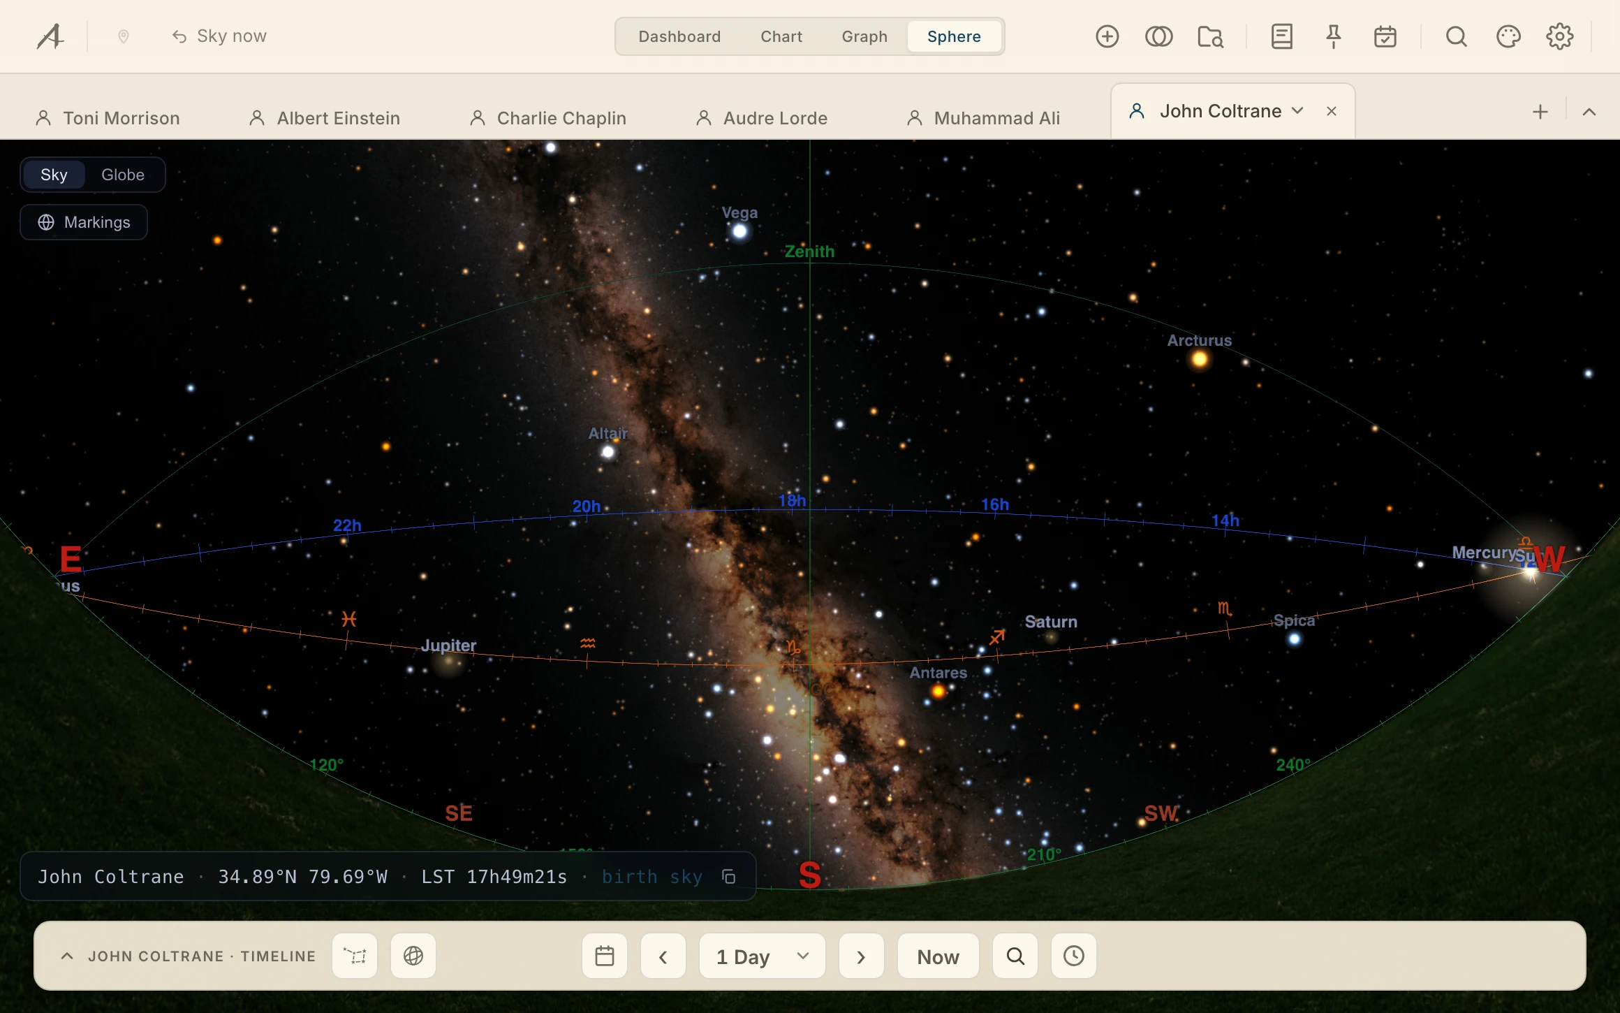The height and width of the screenshot is (1013, 1620).
Task: Close the John Coltrane tab
Action: 1332,111
